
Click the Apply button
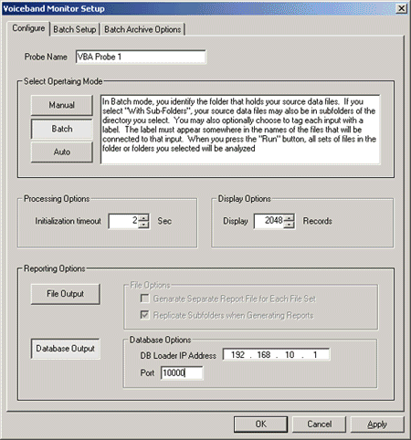(377, 424)
